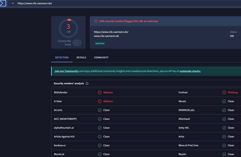Select the Avira vendor name
The image size is (241, 157).
click(181, 137)
